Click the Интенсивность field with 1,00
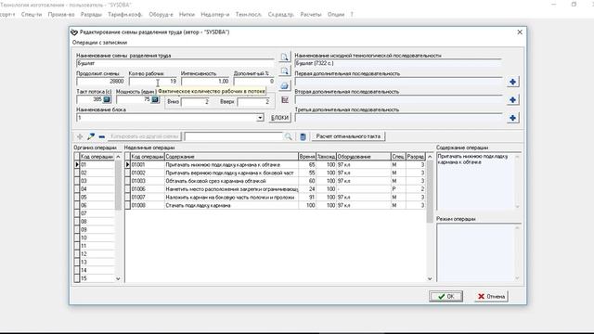Image resolution: width=594 pixels, height=334 pixels. coord(205,82)
